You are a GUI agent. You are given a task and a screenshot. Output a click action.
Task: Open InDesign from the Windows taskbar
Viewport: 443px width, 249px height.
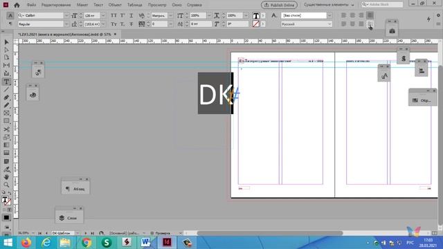tap(167, 242)
